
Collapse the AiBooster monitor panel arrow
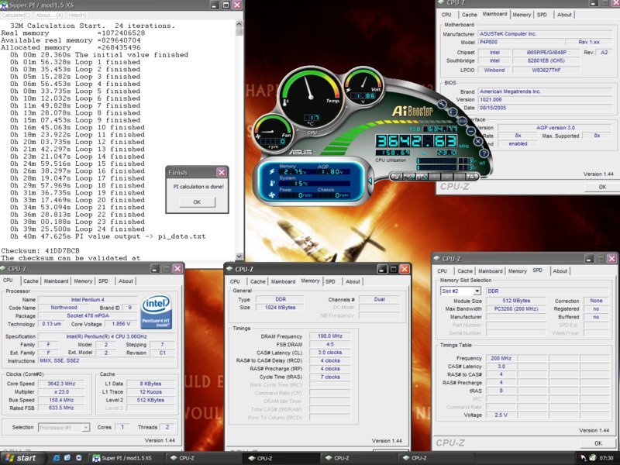pyautogui.click(x=370, y=181)
